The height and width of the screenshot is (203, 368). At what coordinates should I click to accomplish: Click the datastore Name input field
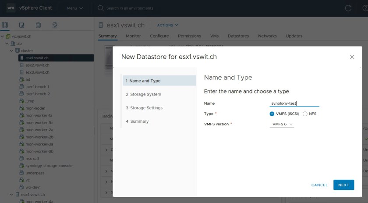click(294, 103)
